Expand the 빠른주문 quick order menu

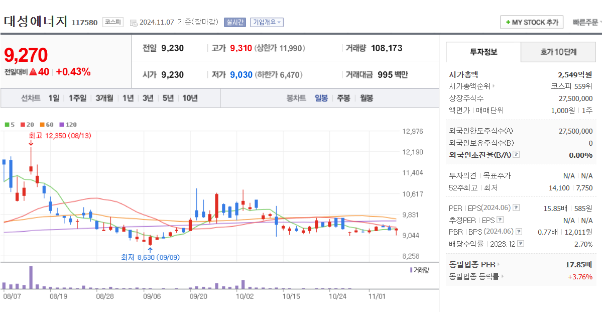pyautogui.click(x=586, y=22)
